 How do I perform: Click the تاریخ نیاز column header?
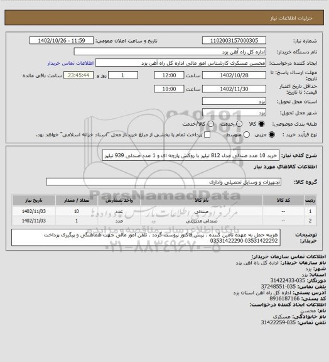(34, 200)
